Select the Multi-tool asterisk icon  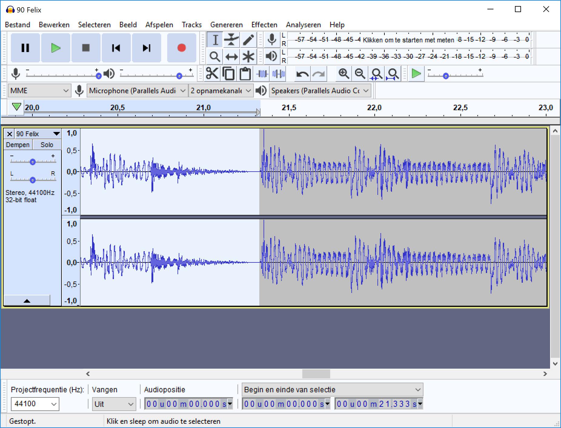pyautogui.click(x=248, y=57)
